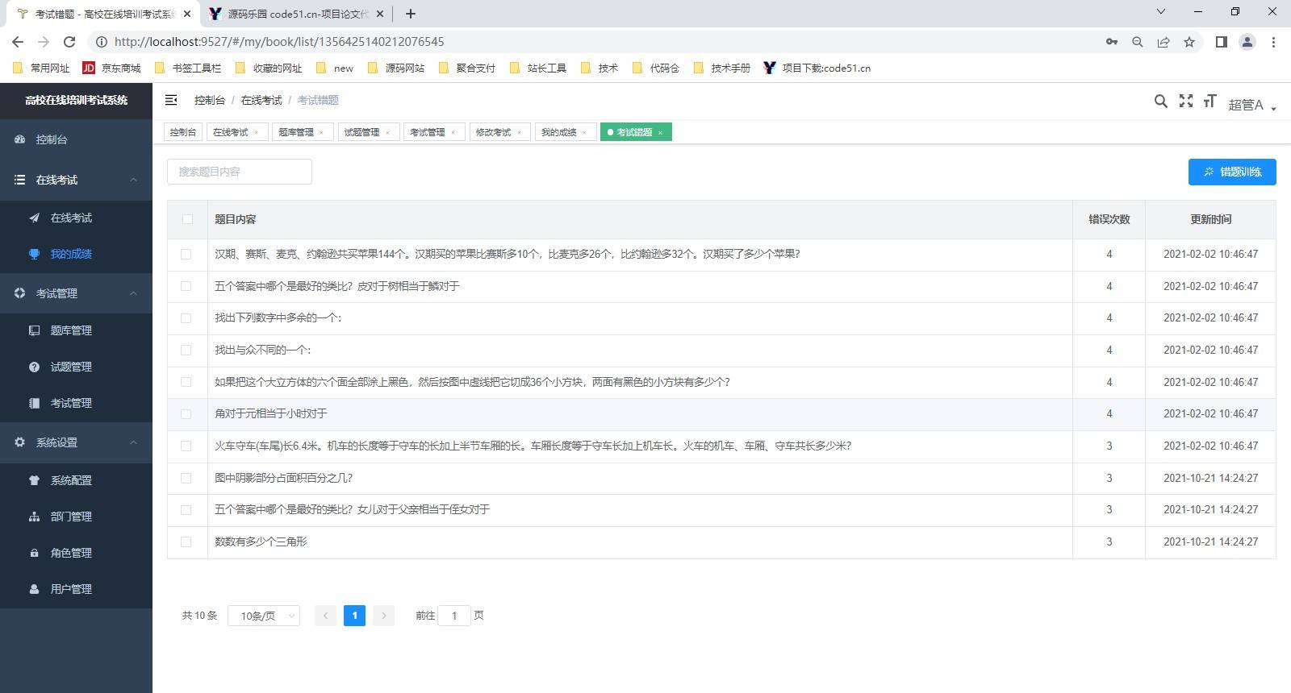
Task: Check the 图中阴影部分 row
Action: tap(186, 478)
